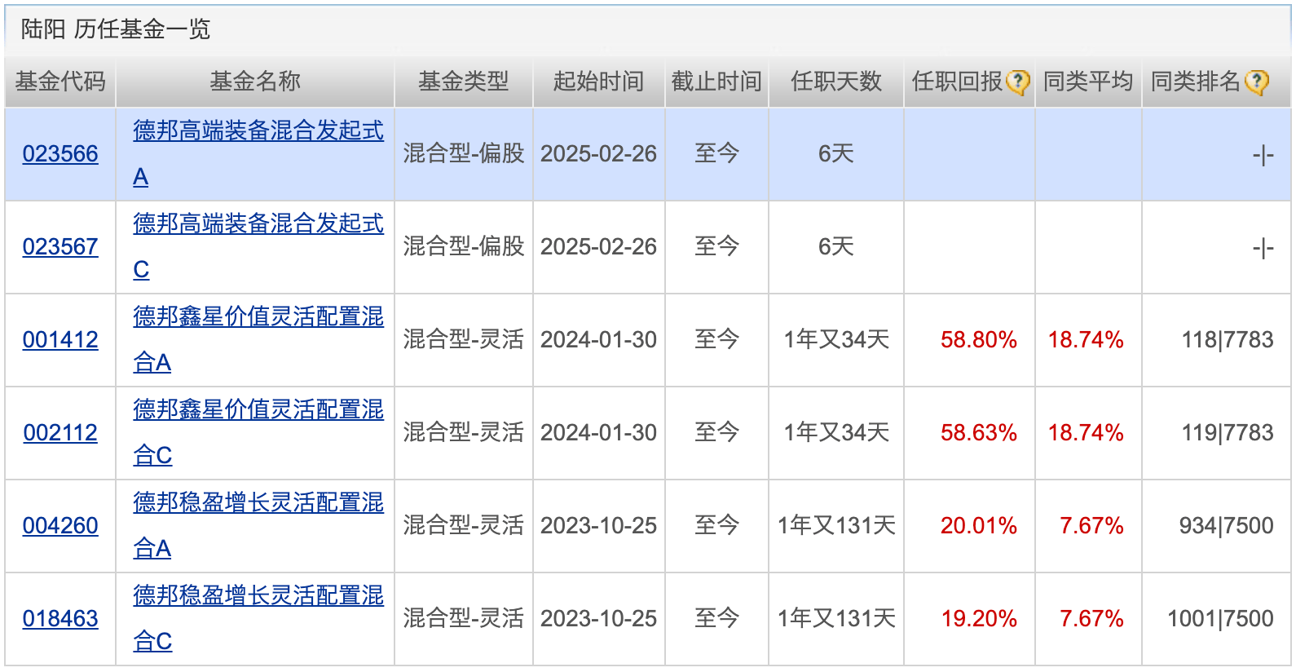
Task: Open fund code 001412 link
Action: coord(60,339)
